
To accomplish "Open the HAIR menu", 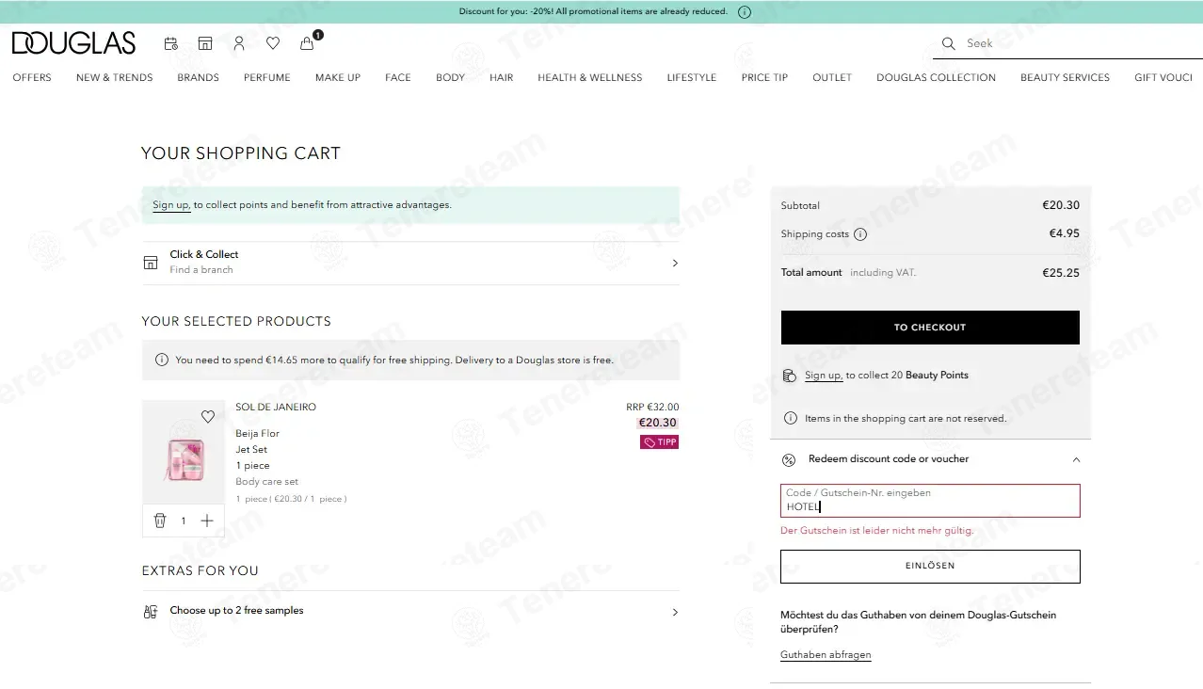I will point(502,77).
